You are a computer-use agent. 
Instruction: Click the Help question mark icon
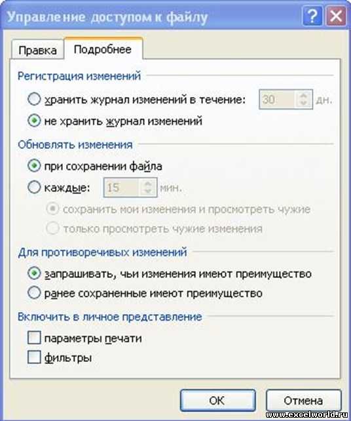(312, 16)
